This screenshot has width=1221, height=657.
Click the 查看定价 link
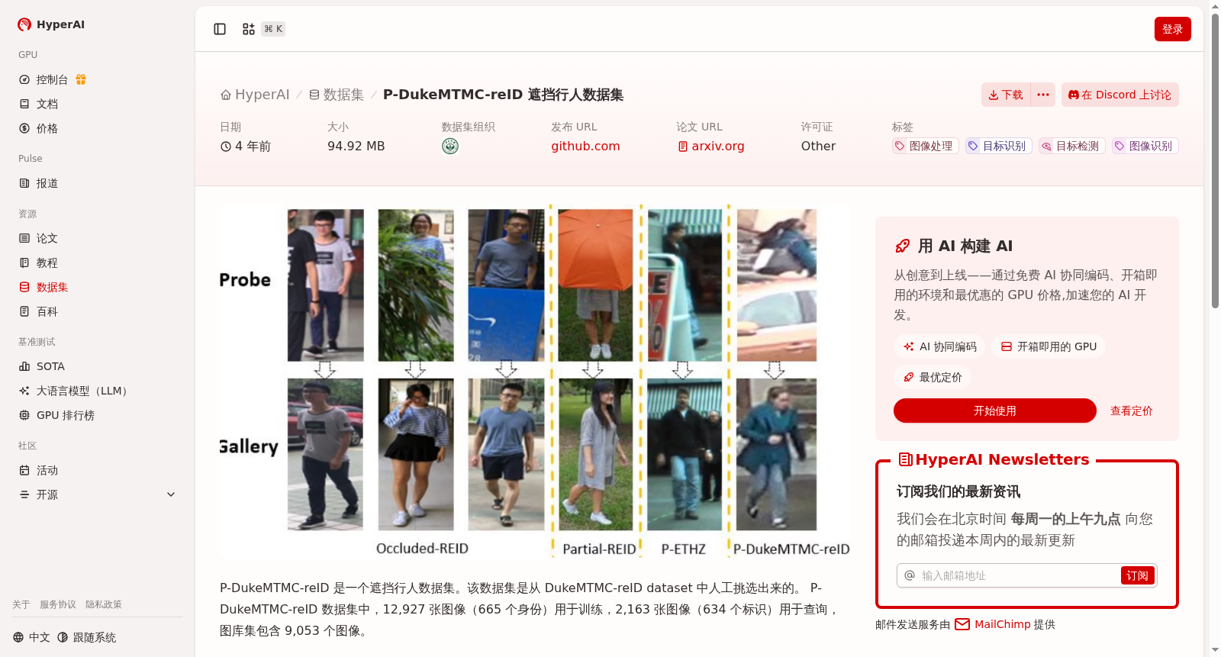click(x=1132, y=411)
